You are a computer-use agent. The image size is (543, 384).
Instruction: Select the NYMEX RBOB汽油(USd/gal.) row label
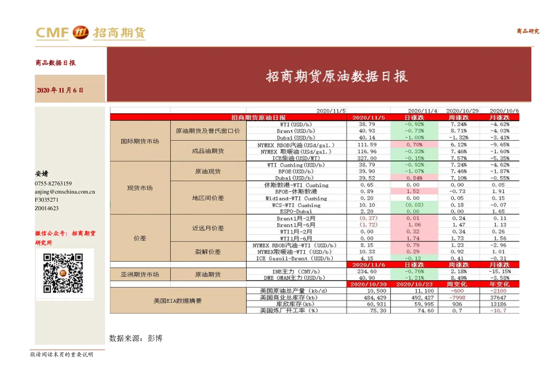click(x=296, y=145)
